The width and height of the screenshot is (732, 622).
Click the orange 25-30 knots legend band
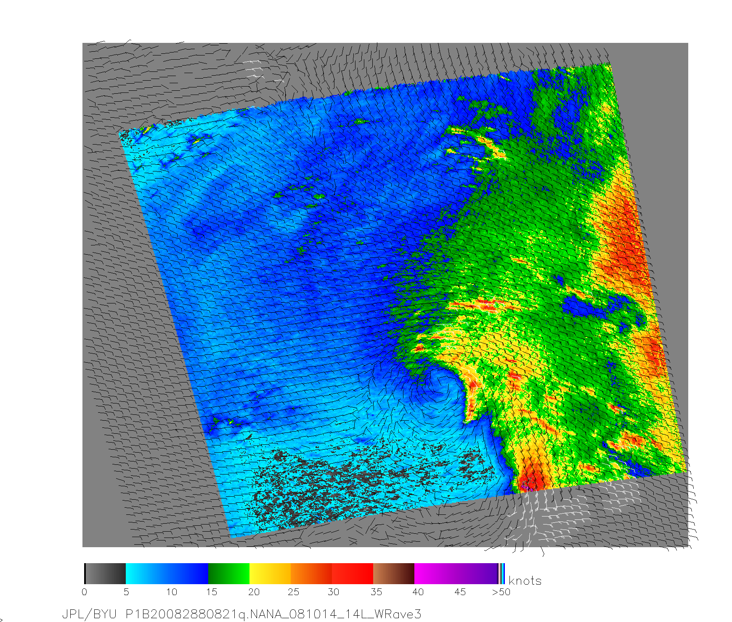(x=311, y=574)
